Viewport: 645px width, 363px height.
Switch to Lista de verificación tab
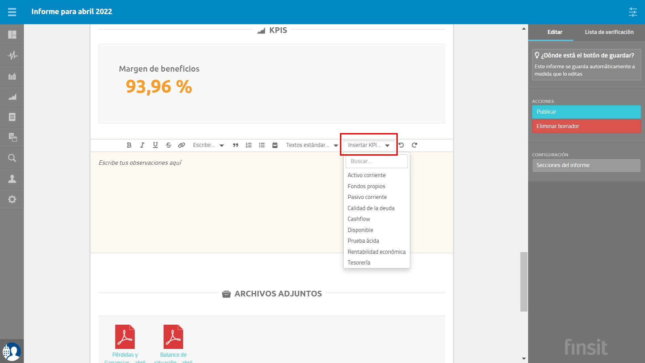coord(609,32)
